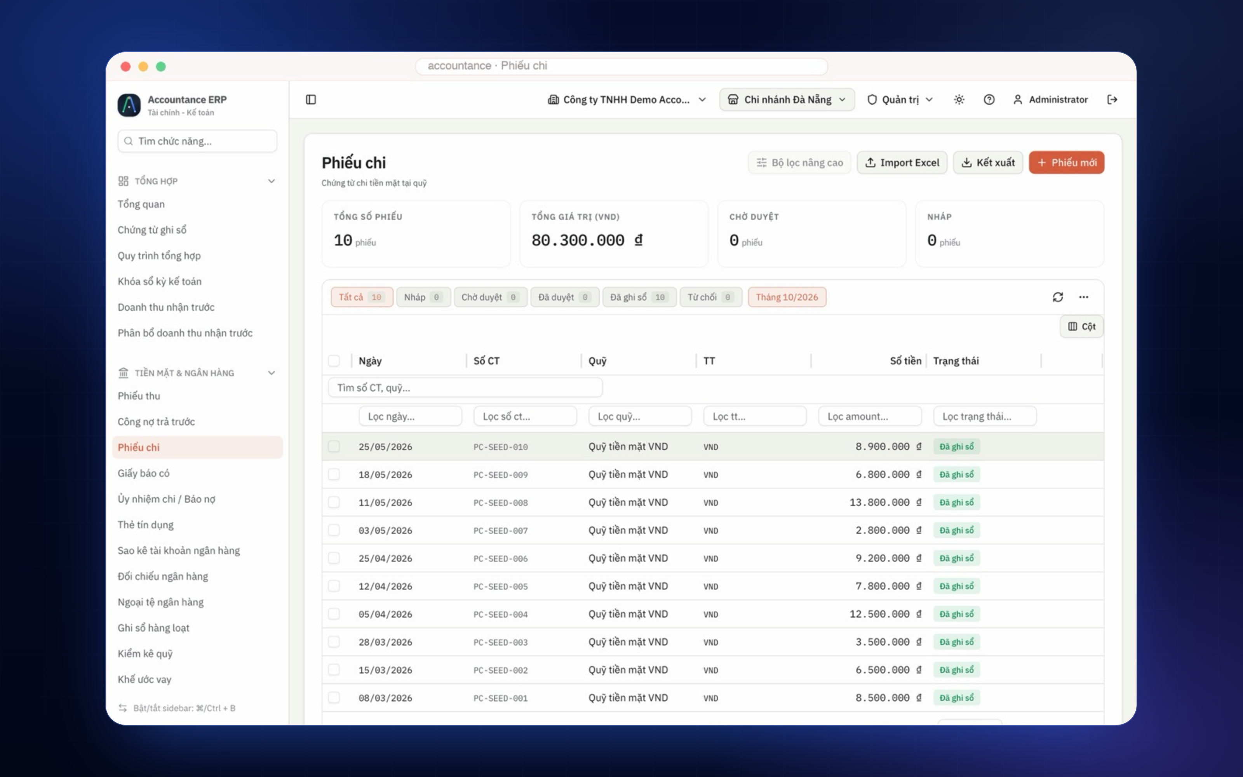
Task: Click the Accountance ERP logo
Action: pos(129,105)
